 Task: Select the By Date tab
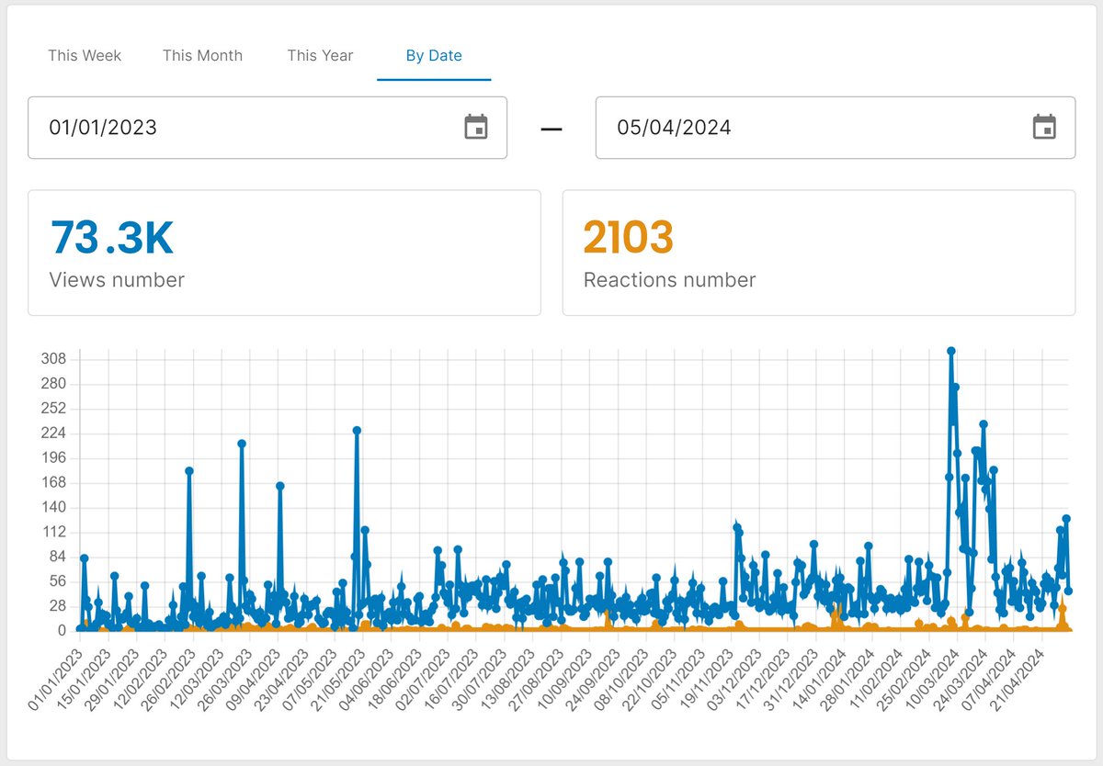pos(434,55)
